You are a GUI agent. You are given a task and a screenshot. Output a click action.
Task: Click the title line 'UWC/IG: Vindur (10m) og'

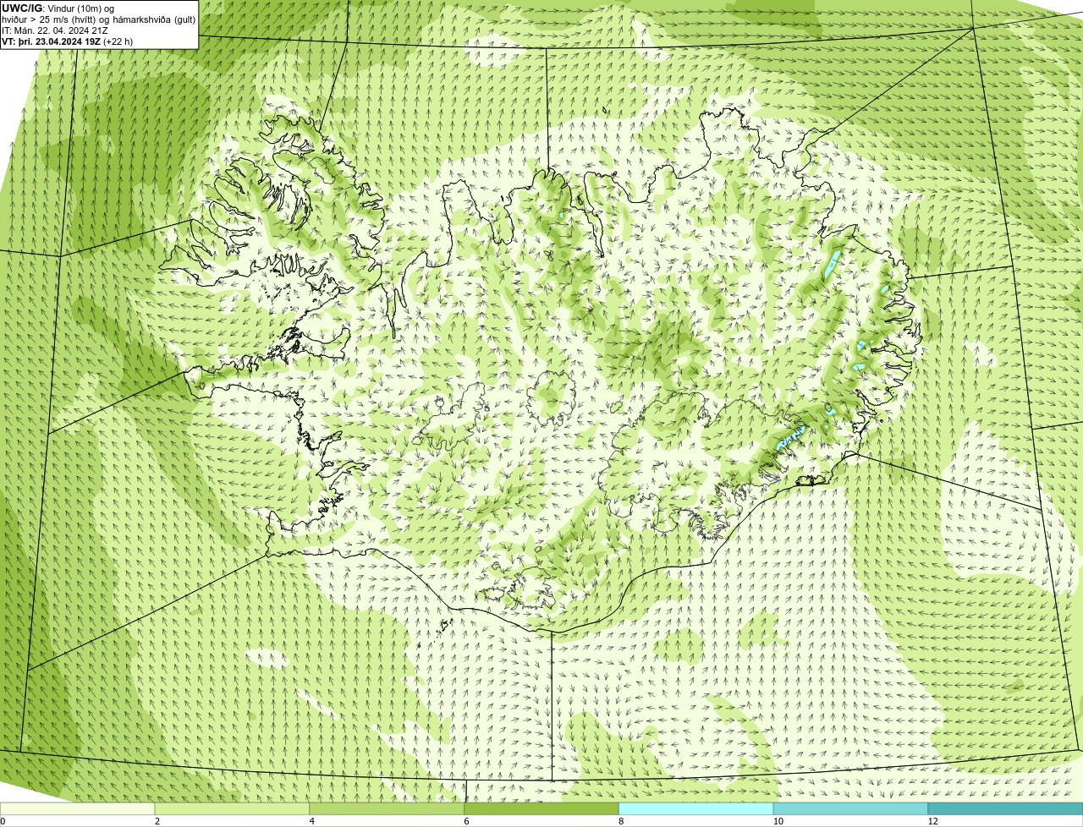[x=58, y=8]
